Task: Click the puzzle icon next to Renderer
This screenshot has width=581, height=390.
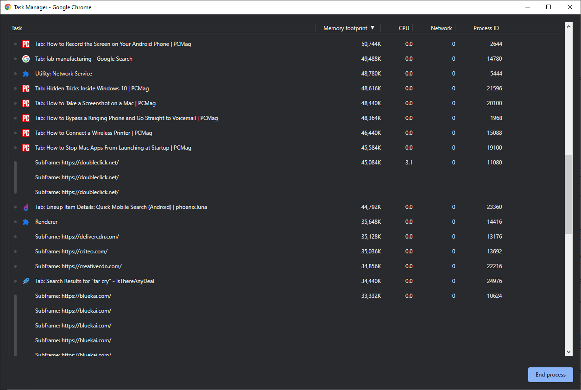Action: [x=26, y=222]
